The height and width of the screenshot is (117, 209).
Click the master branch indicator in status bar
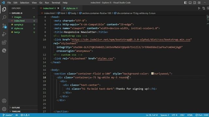click(8, 115)
